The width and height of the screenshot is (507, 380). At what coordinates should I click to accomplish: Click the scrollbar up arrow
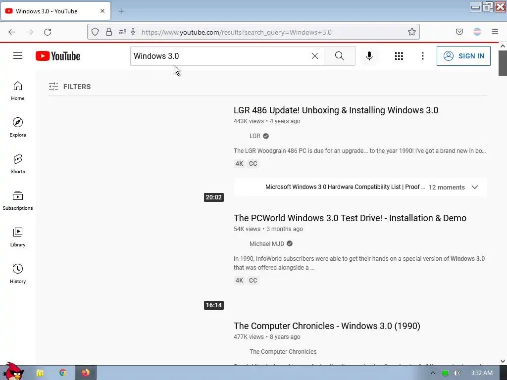[503, 46]
